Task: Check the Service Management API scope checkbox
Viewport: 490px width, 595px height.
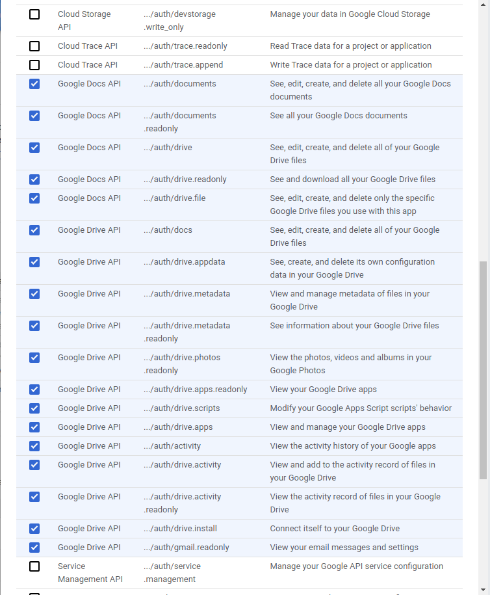Action: (x=34, y=566)
